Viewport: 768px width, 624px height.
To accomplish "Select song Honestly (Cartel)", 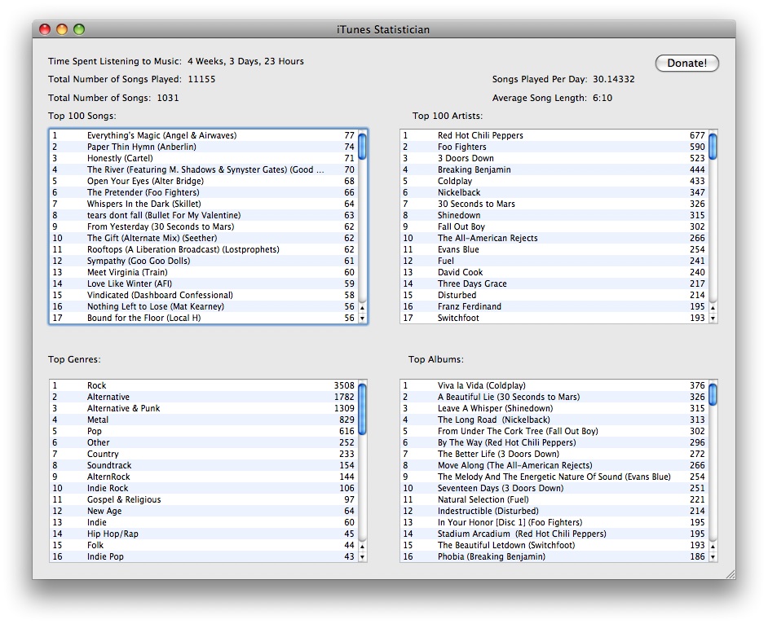I will [x=203, y=158].
